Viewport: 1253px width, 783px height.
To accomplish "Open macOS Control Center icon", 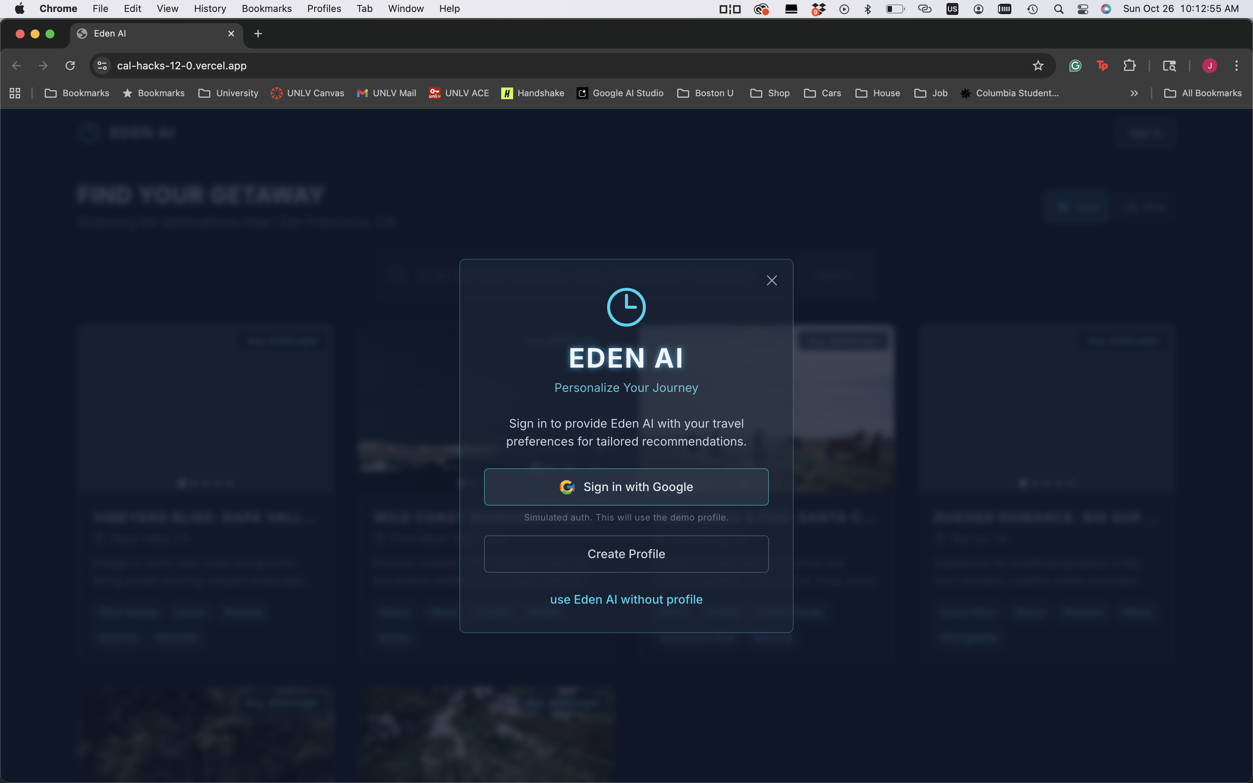I will click(x=1083, y=9).
